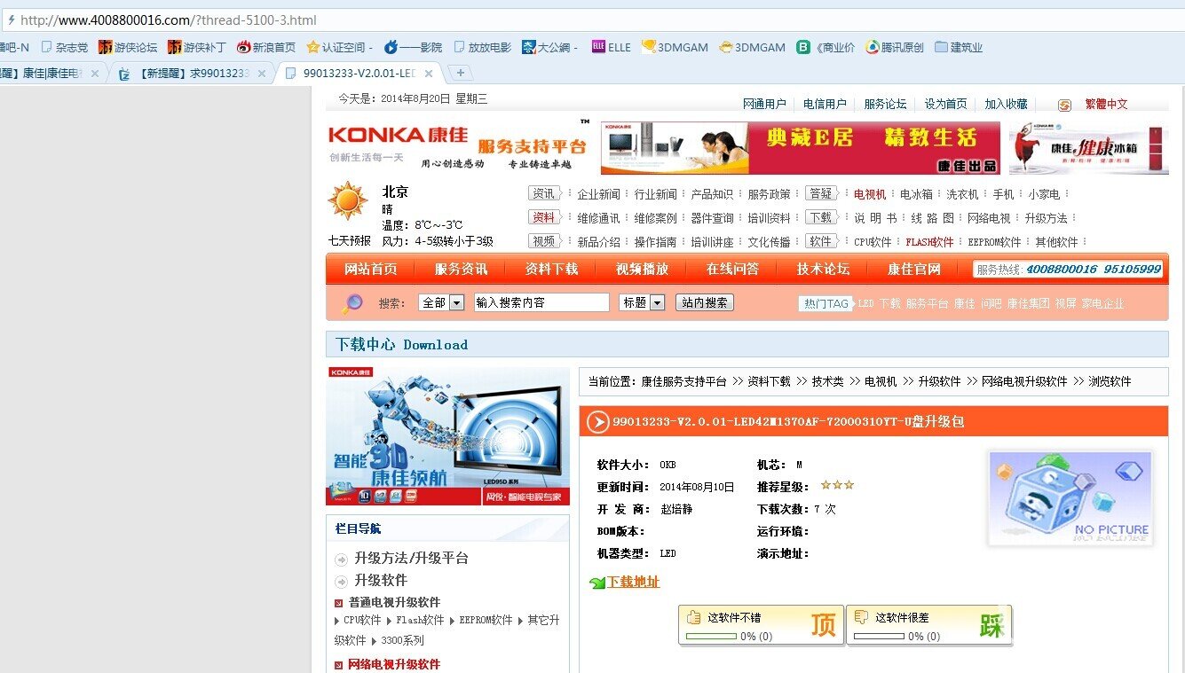Click the 站内搜索 button

click(x=705, y=302)
